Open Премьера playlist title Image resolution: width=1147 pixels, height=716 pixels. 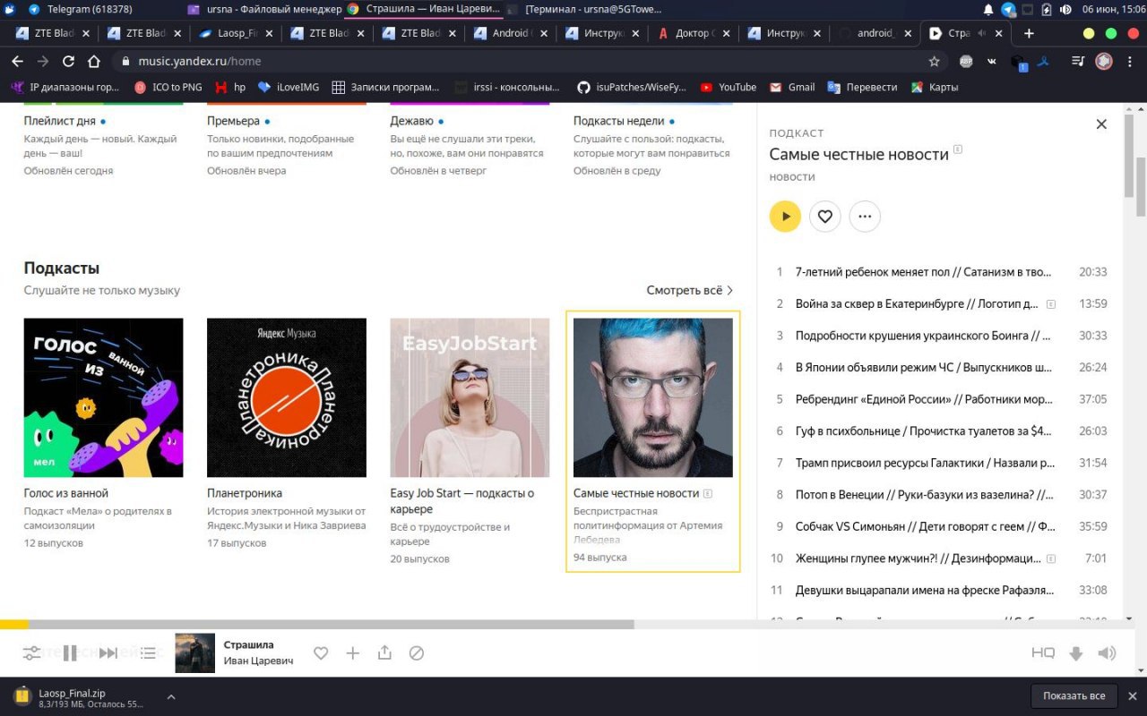(x=233, y=121)
